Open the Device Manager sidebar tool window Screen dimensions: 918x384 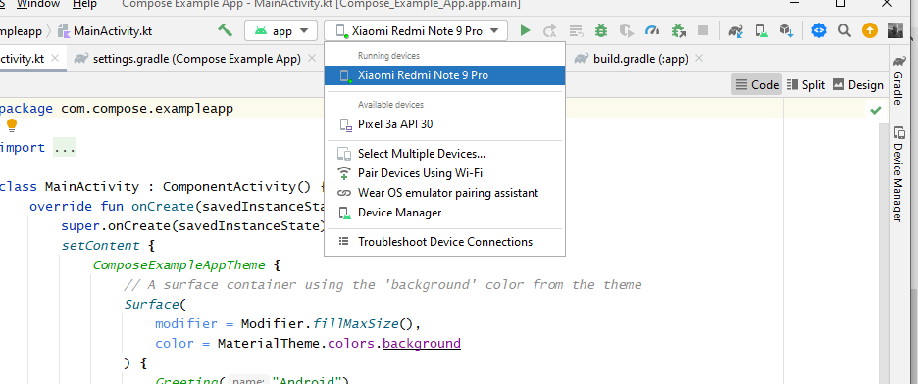[x=897, y=174]
